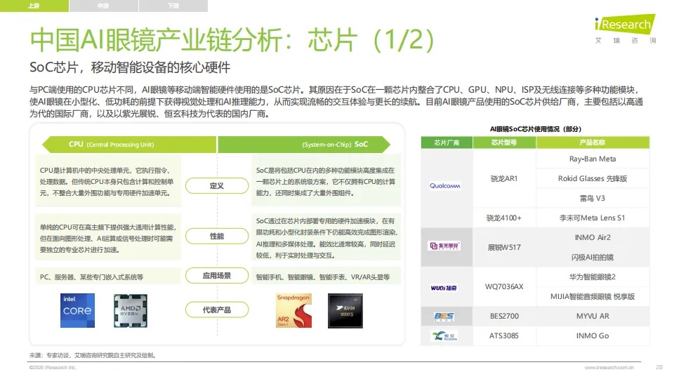The image size is (674, 379).
Task: Select the AMD Ryzen chip image
Action: point(131,311)
